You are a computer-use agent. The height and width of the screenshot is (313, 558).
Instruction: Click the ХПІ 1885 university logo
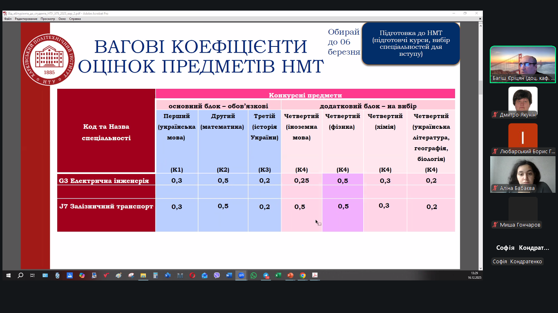(x=49, y=60)
